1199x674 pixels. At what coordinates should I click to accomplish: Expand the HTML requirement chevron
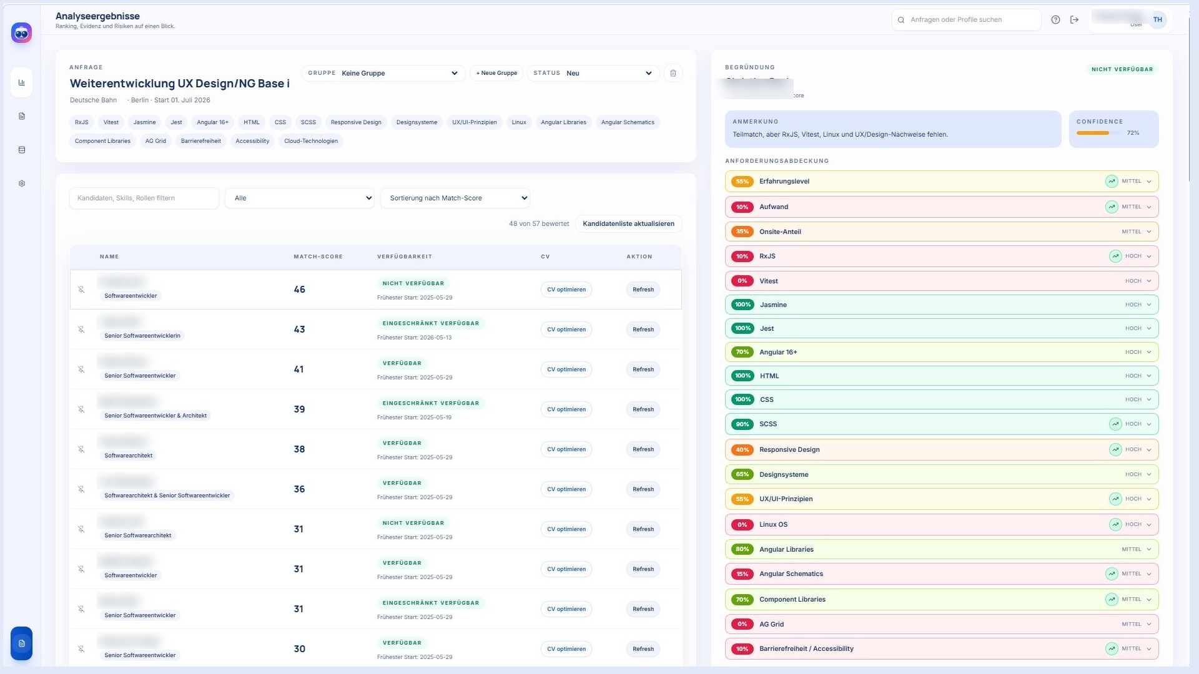coord(1149,376)
